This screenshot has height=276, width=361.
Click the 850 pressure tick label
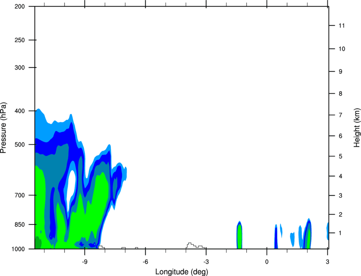click(20, 225)
